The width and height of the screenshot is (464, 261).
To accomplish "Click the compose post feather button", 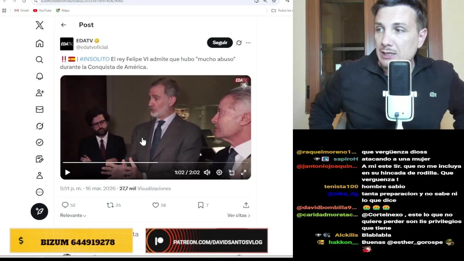I will click(40, 211).
